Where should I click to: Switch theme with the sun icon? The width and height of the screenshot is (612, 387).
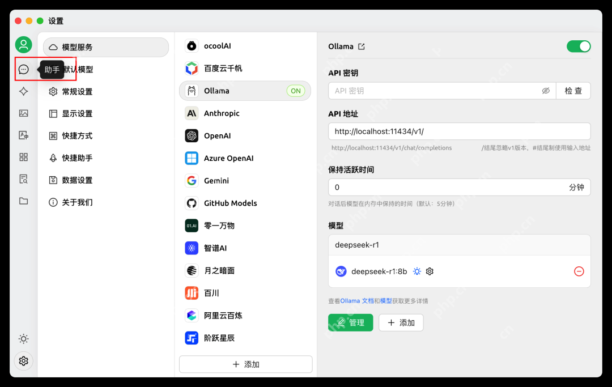[x=23, y=339]
